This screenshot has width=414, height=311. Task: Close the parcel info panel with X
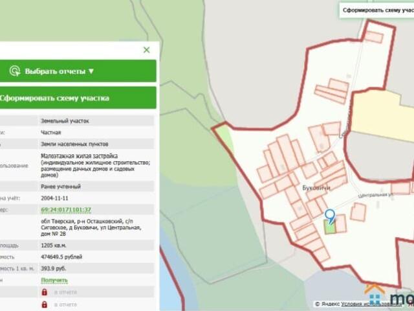coord(147,50)
